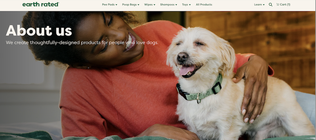The width and height of the screenshot is (316, 140).
Task: Click the caret next to Wipes
Action: tap(154, 5)
